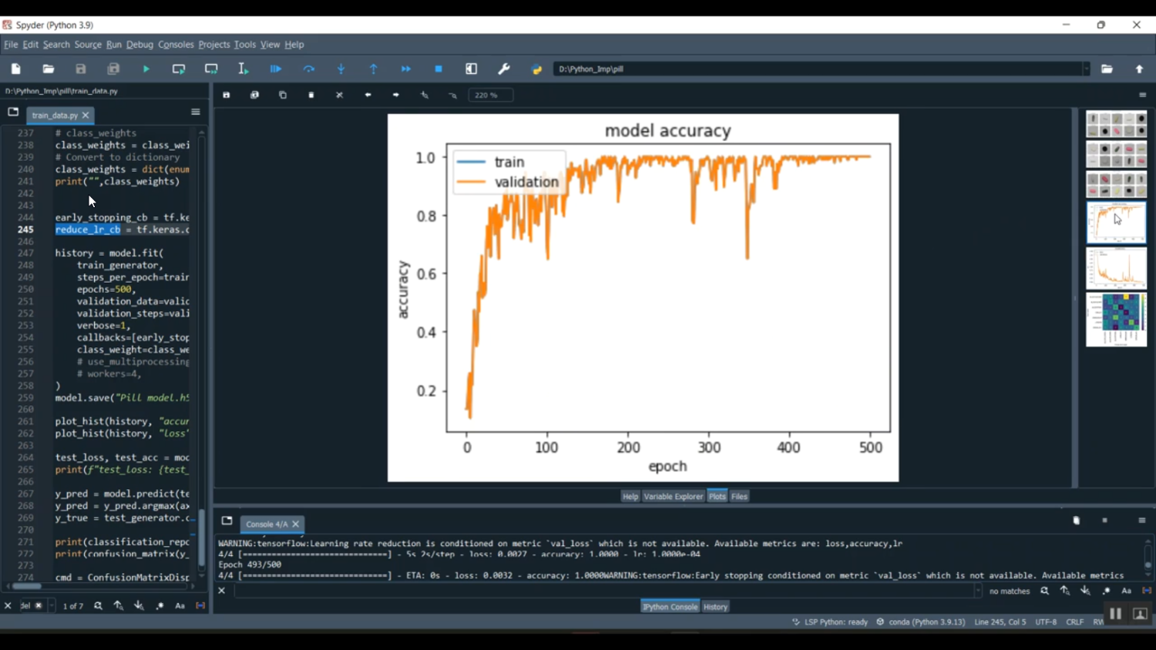The height and width of the screenshot is (650, 1156).
Task: Expand the working directory path dropdown
Action: [x=1086, y=69]
